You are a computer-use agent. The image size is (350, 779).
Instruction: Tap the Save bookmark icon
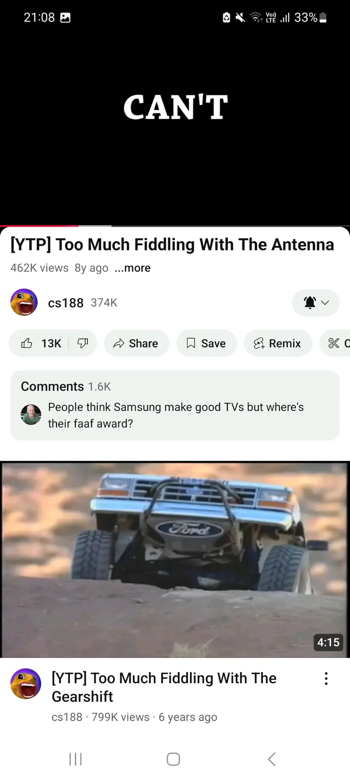[x=191, y=343]
